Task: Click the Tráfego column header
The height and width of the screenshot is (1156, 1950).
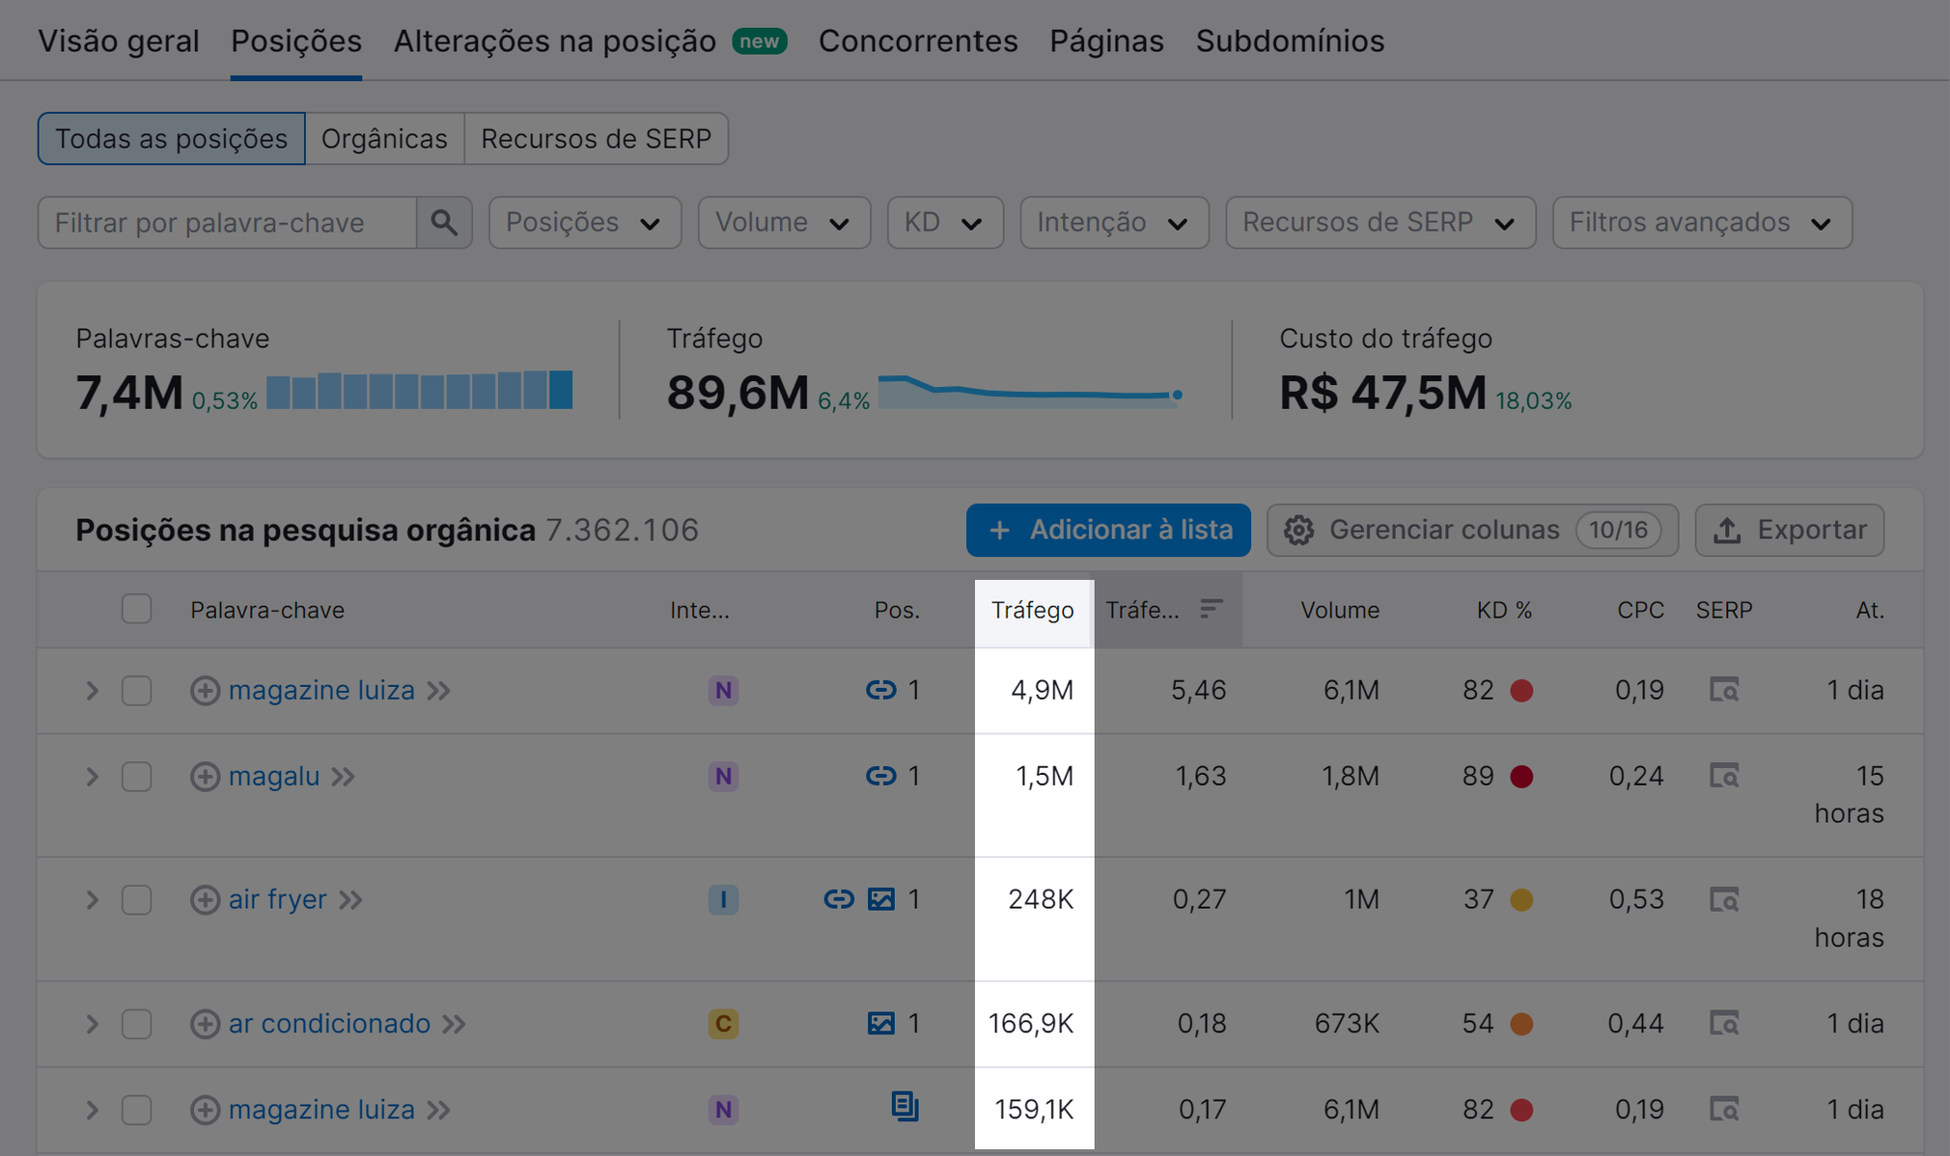Action: 1032,610
